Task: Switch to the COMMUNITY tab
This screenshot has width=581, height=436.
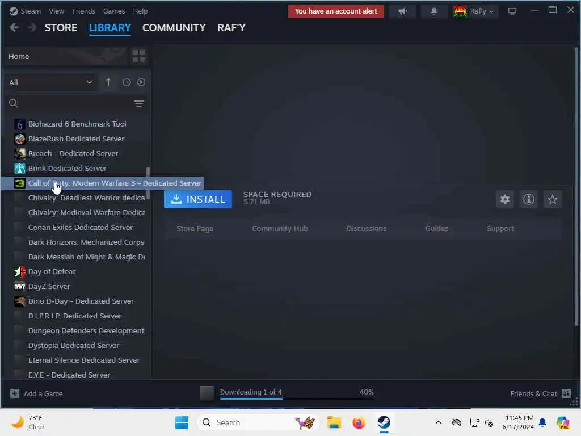Action: pos(174,28)
